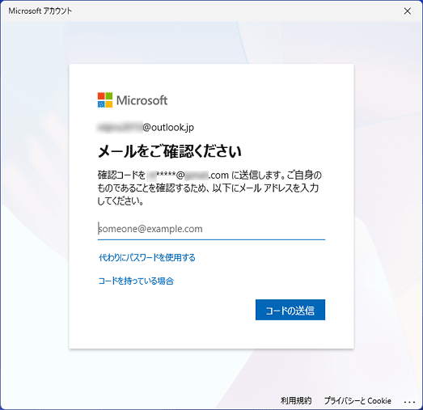Click the Microsoft four-square logo
Viewport: 423px width, 410px height.
[105, 100]
